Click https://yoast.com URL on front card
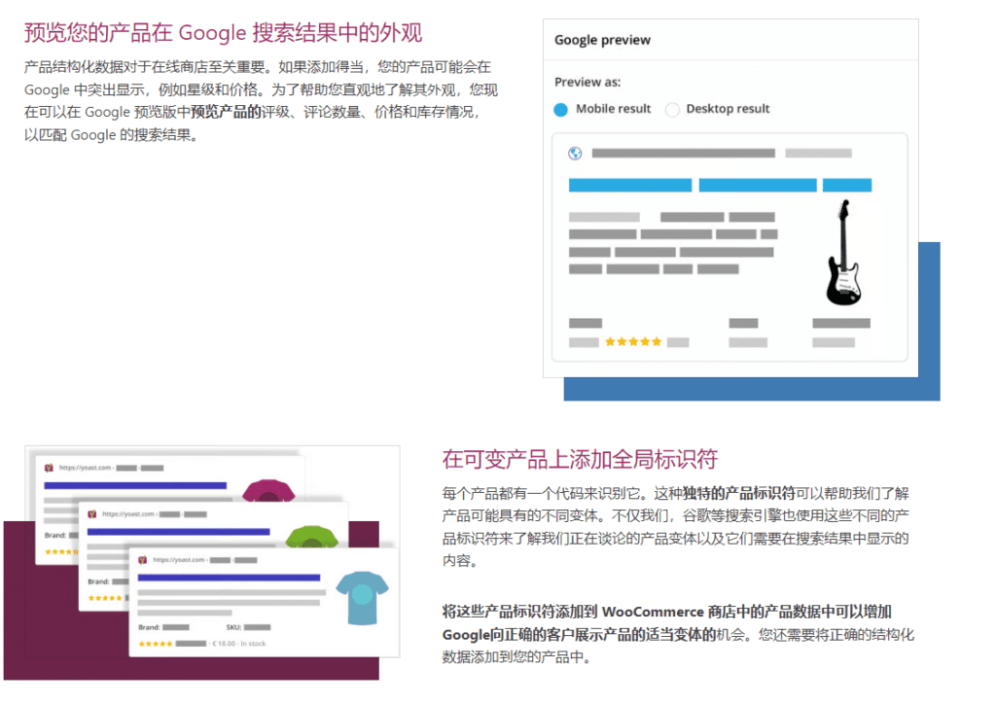 [179, 560]
